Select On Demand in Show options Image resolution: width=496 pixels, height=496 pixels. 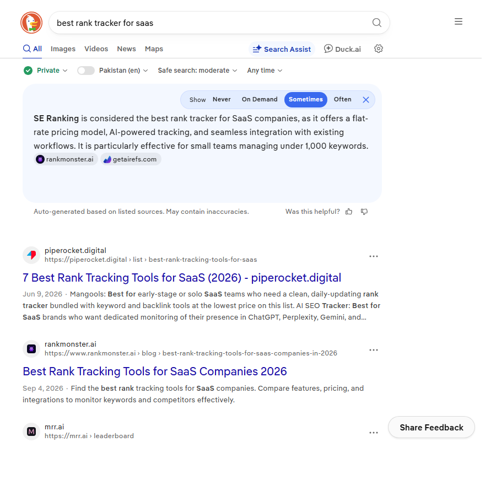click(x=260, y=99)
